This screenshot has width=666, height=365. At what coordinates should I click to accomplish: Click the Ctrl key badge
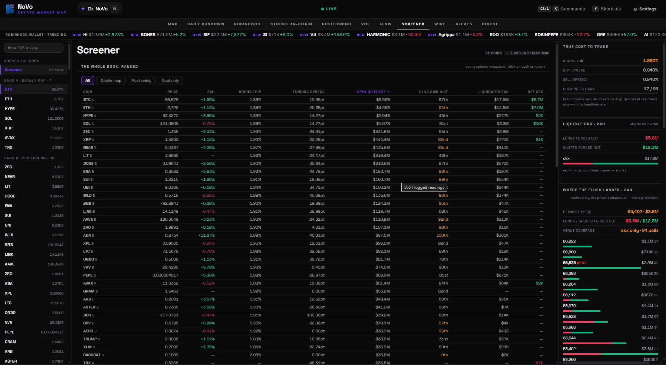pos(545,9)
